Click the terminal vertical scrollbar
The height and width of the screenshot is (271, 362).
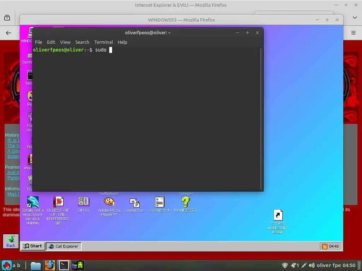(x=261, y=119)
